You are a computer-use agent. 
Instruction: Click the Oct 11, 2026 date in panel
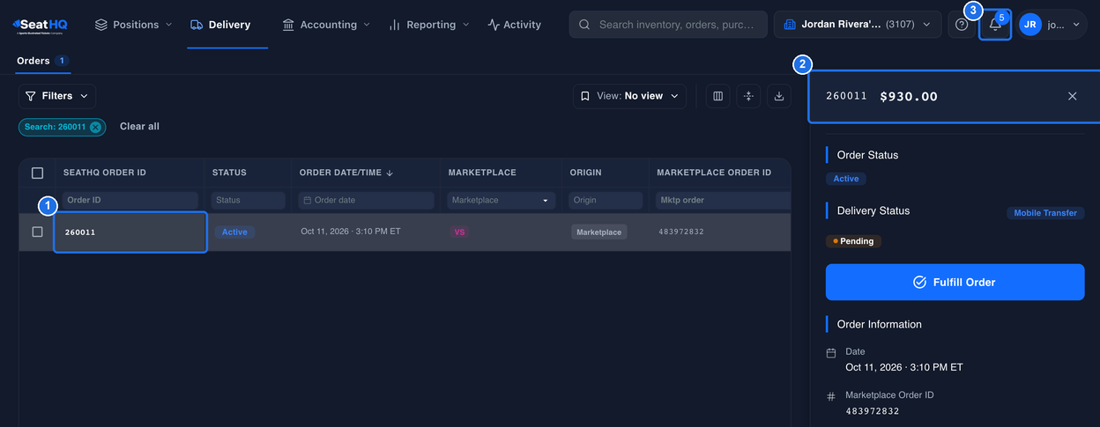(x=904, y=367)
